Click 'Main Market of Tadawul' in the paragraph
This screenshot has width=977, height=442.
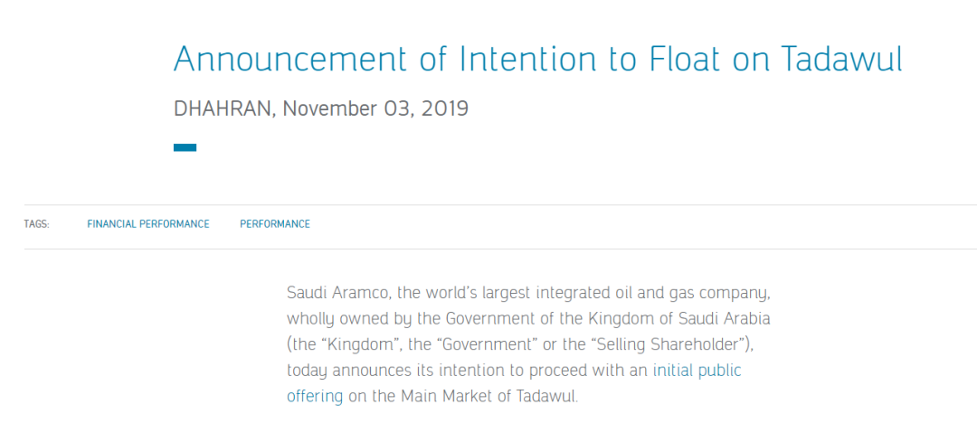[488, 396]
